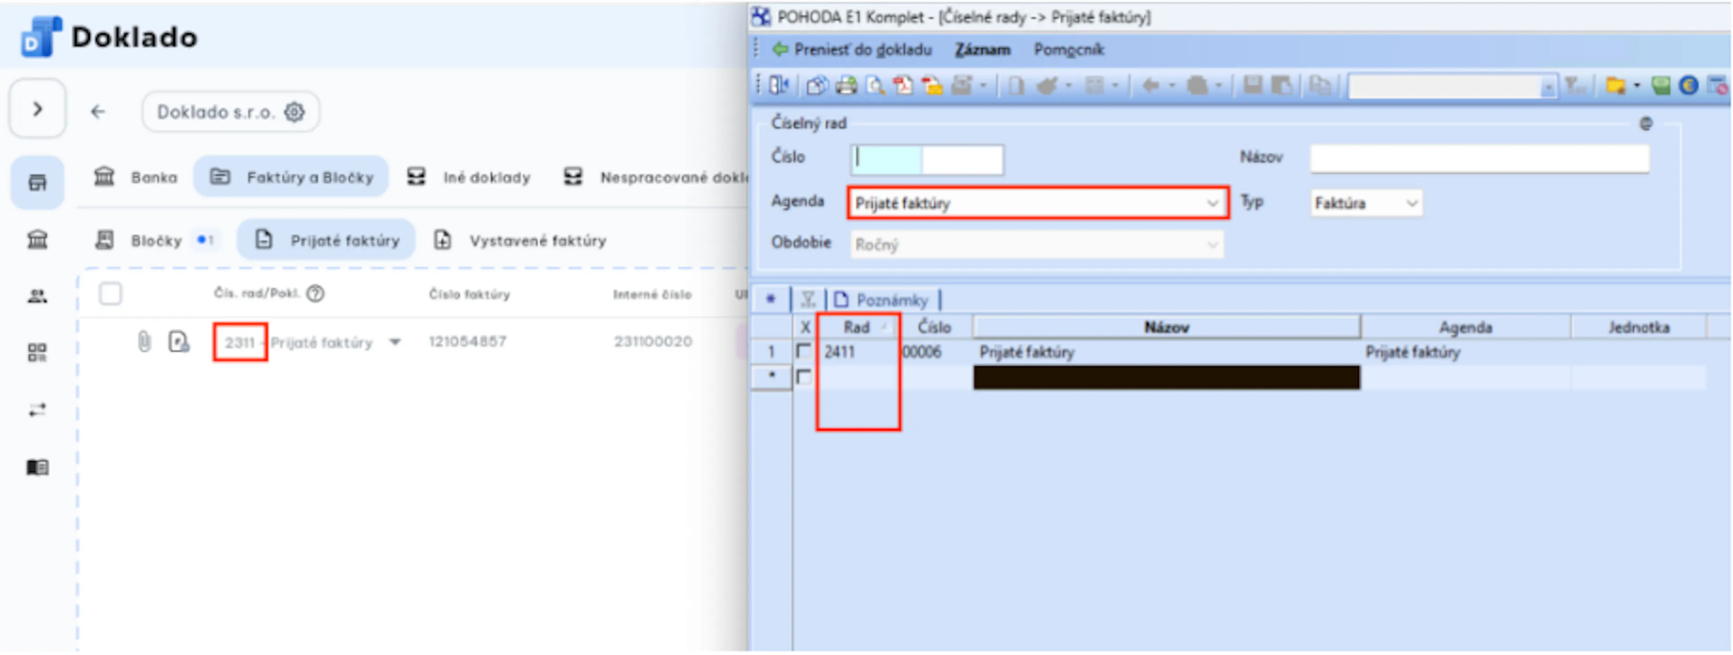Open the Typ dropdown showing Faktúra
The width and height of the screenshot is (1733, 655).
pyautogui.click(x=1367, y=203)
